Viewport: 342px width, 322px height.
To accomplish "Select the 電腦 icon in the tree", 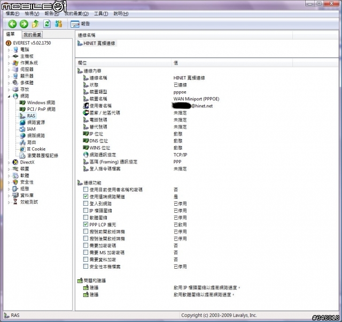I will click(15, 50).
